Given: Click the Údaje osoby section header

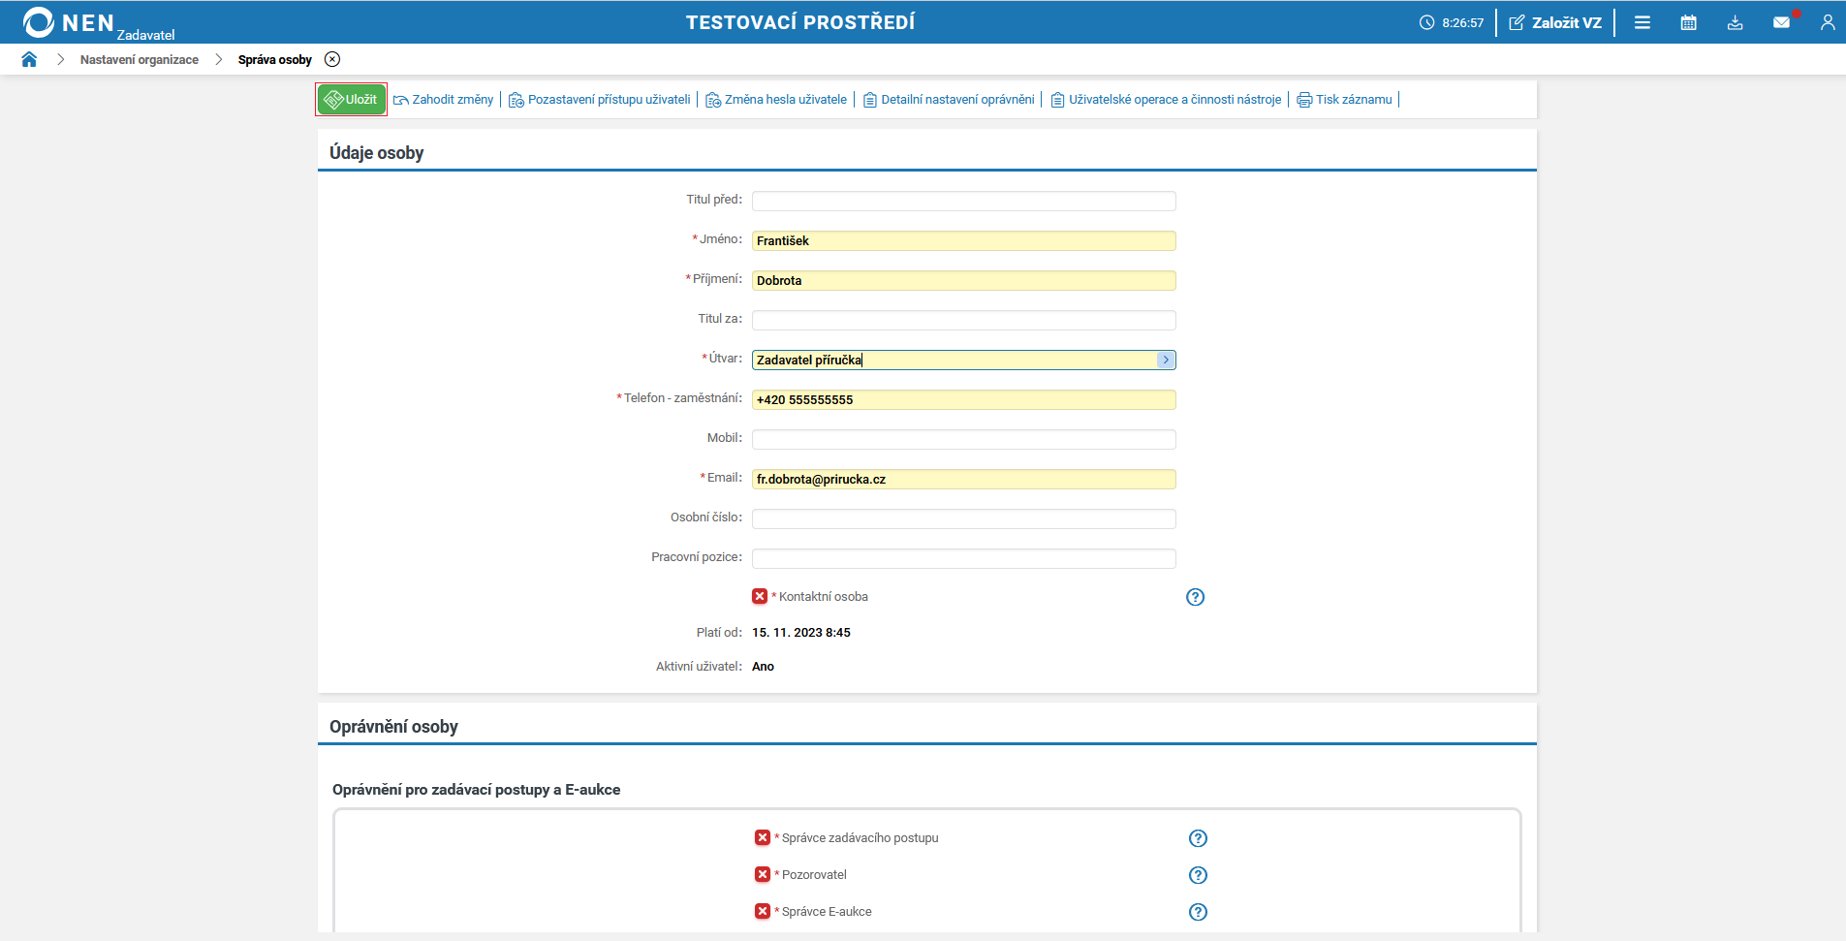Looking at the screenshot, I should point(376,153).
